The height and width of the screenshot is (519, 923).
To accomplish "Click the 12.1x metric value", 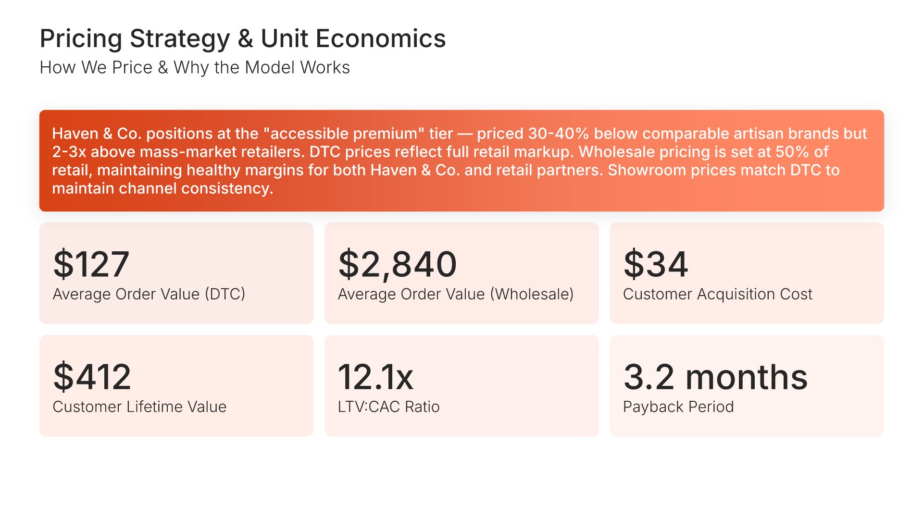I will [x=375, y=377].
